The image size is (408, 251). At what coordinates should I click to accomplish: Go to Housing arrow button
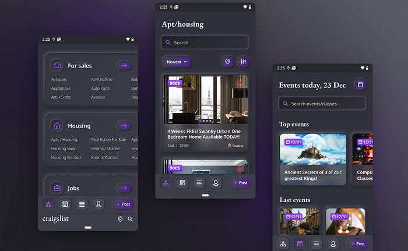tap(124, 126)
